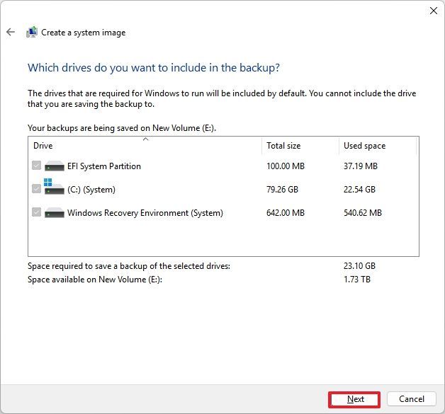Screen dimensions: 445x414
Task: Click the EFI System Partition drive icon
Action: point(55,166)
